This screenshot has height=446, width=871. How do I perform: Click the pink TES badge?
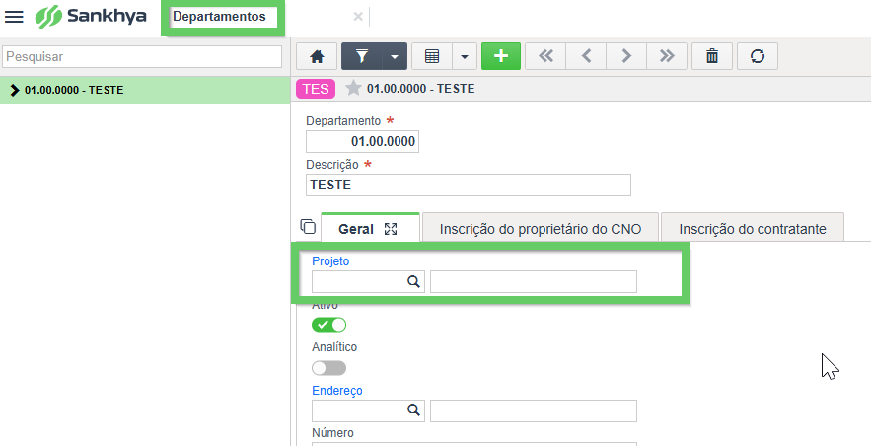coord(316,89)
